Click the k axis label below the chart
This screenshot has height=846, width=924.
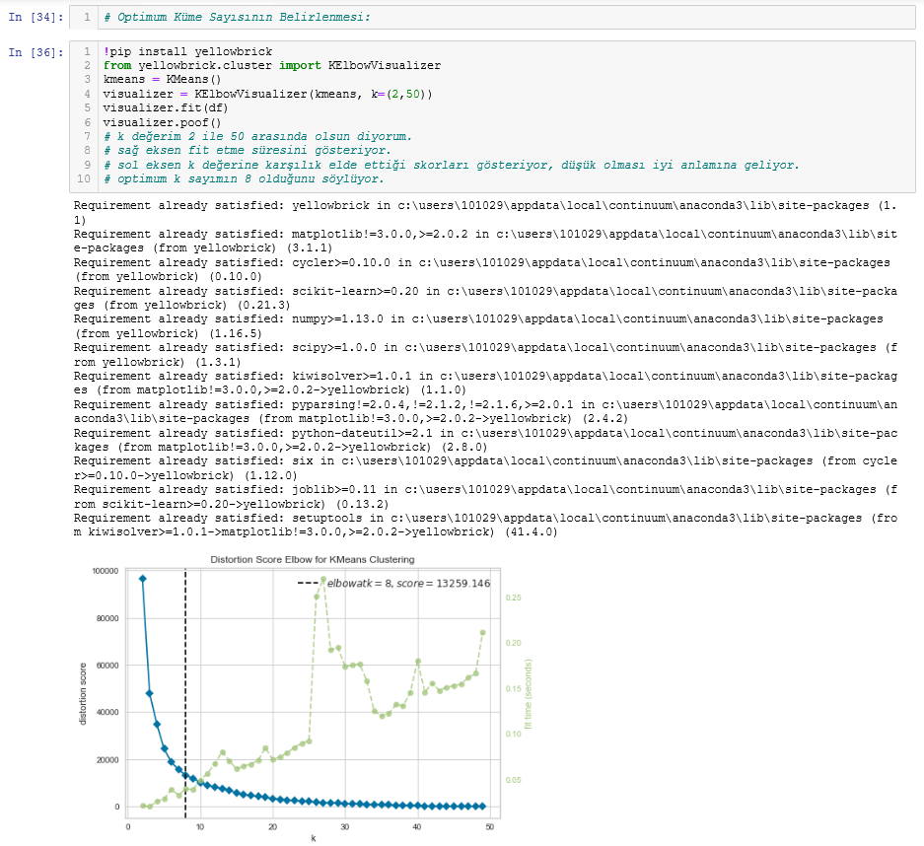click(x=313, y=837)
